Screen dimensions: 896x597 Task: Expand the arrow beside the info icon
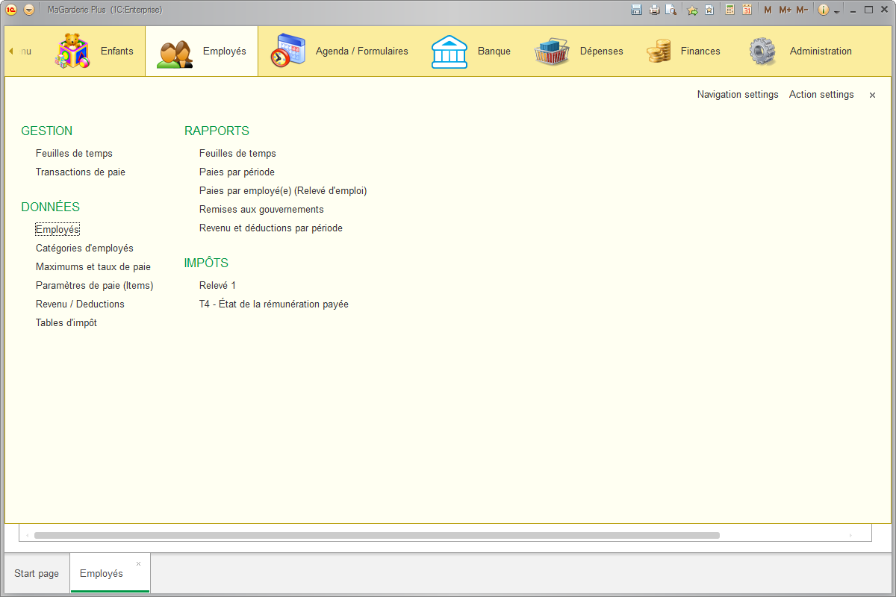[x=836, y=10]
